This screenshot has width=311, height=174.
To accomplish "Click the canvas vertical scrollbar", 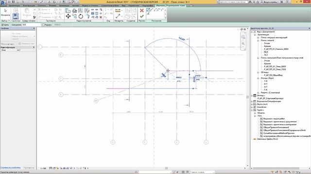I will (247, 97).
